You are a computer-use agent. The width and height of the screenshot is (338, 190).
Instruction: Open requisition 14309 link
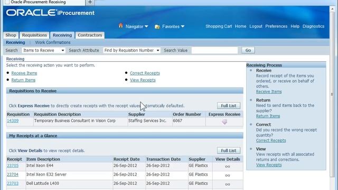click(13, 121)
